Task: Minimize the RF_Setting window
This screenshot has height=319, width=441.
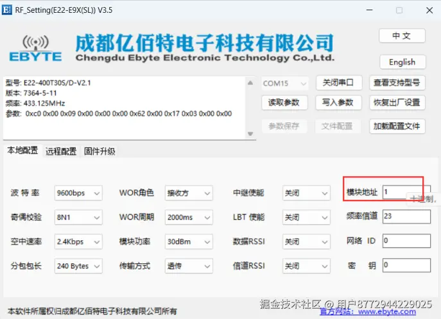Action: (x=370, y=10)
